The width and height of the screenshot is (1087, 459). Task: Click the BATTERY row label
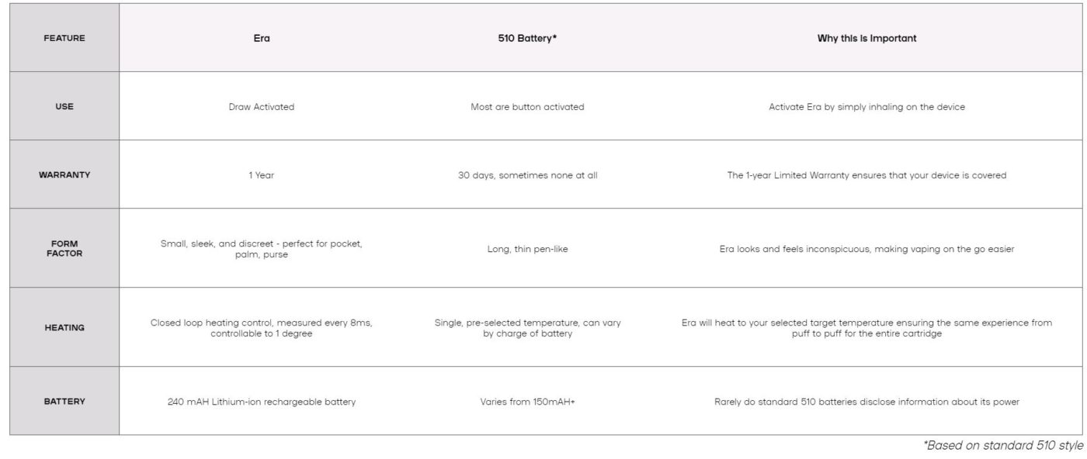pos(64,402)
